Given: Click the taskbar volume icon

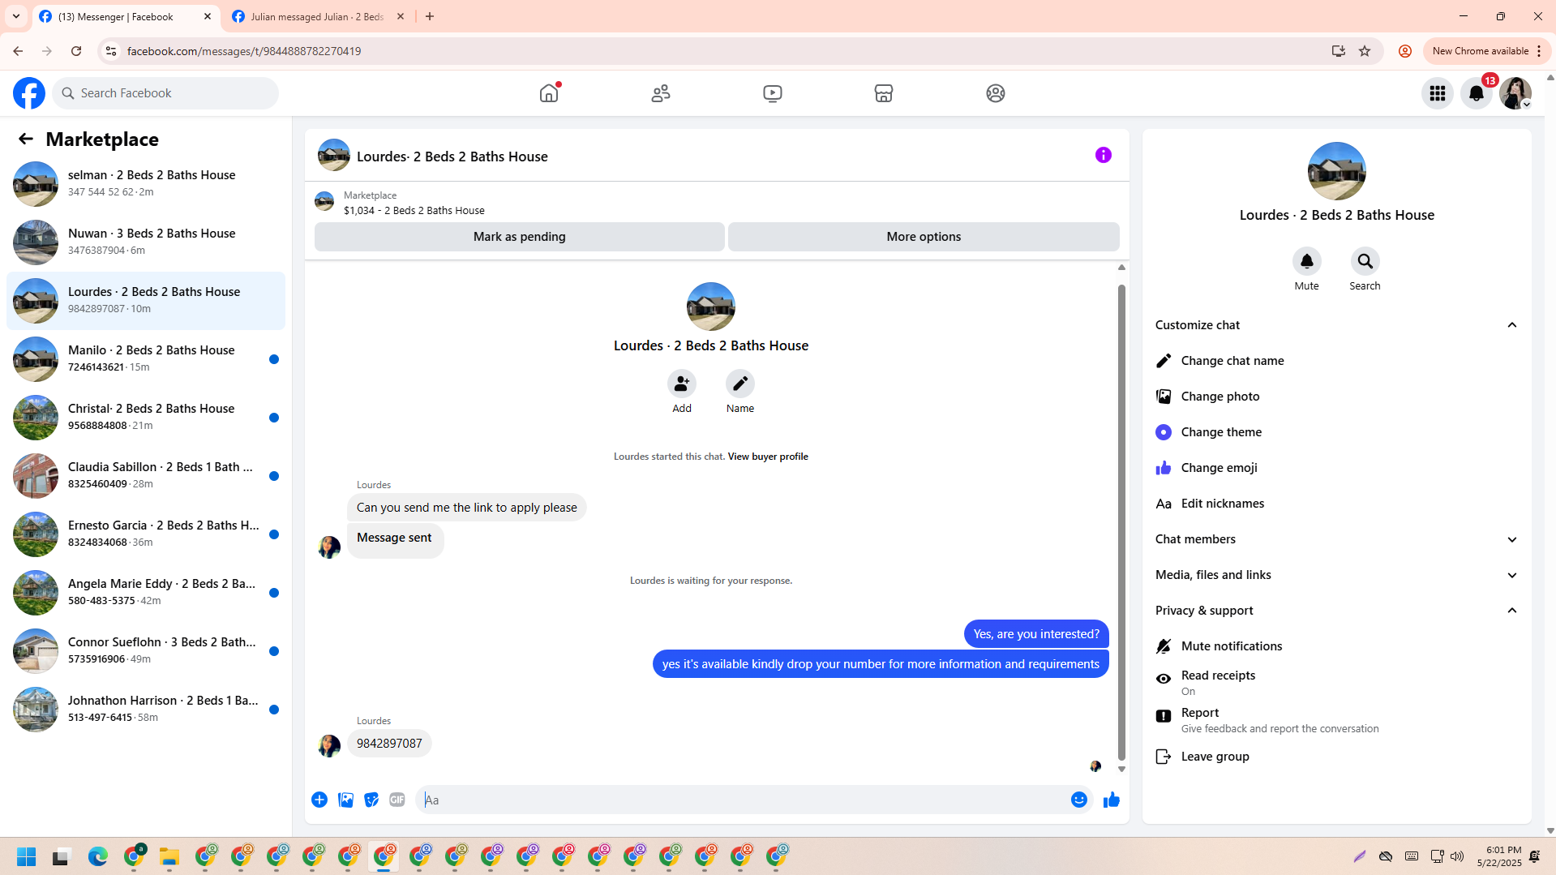Looking at the screenshot, I should click(1457, 856).
